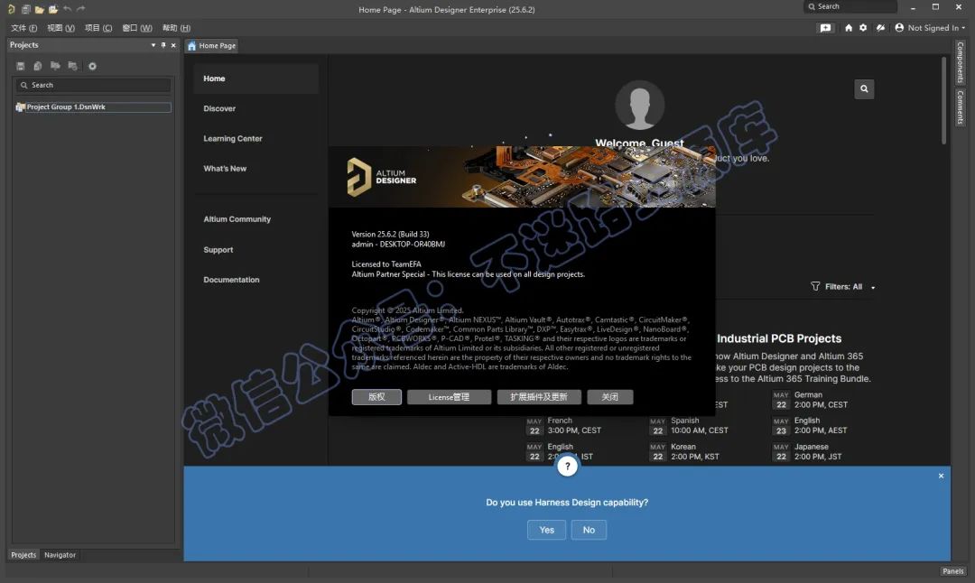
Task: Select Home in the home page sidebar
Action: pyautogui.click(x=255, y=79)
